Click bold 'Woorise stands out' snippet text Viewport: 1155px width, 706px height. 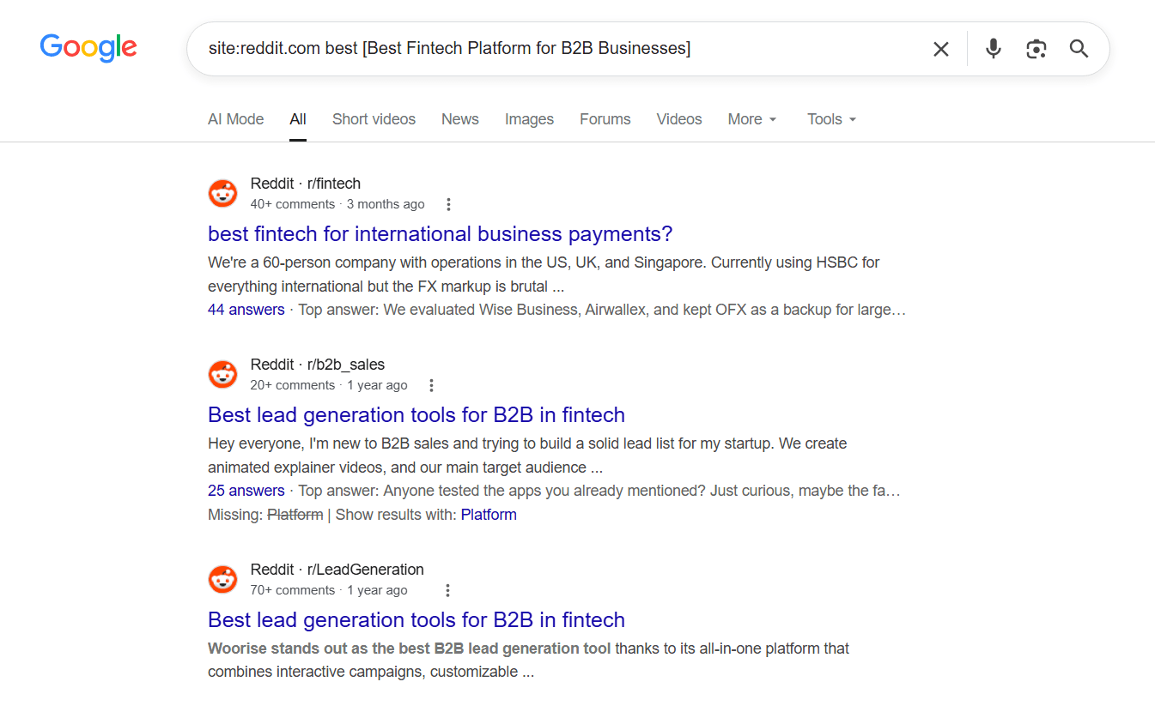[x=410, y=649]
